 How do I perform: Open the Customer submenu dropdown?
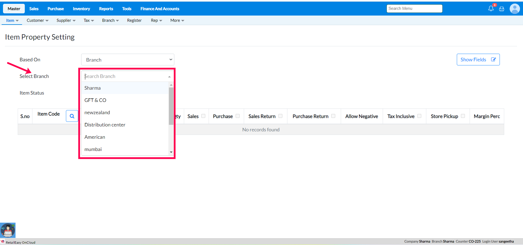point(38,20)
